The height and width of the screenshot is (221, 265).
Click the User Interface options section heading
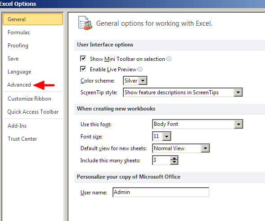pyautogui.click(x=105, y=45)
